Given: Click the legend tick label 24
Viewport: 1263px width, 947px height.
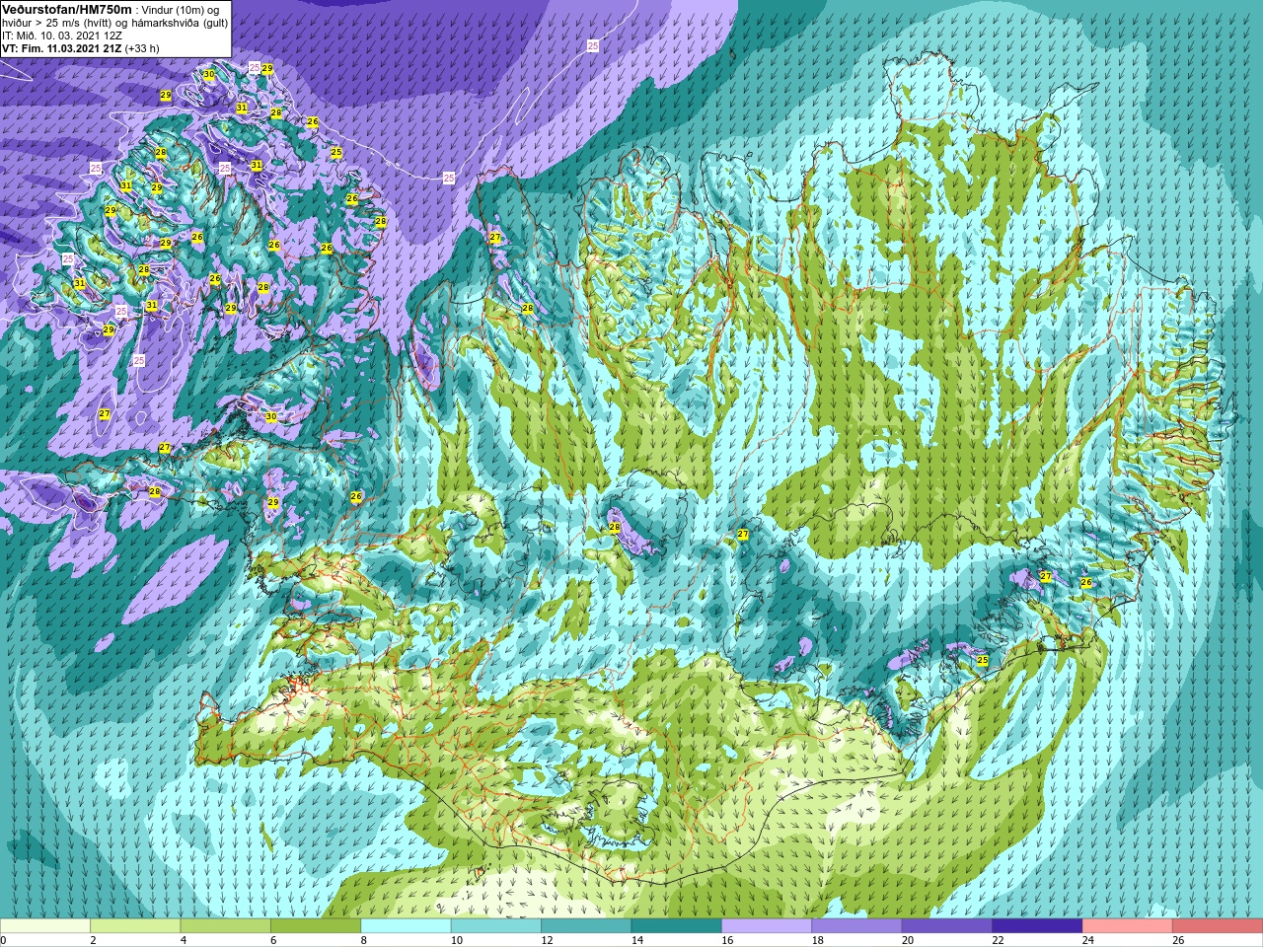Looking at the screenshot, I should (1088, 941).
